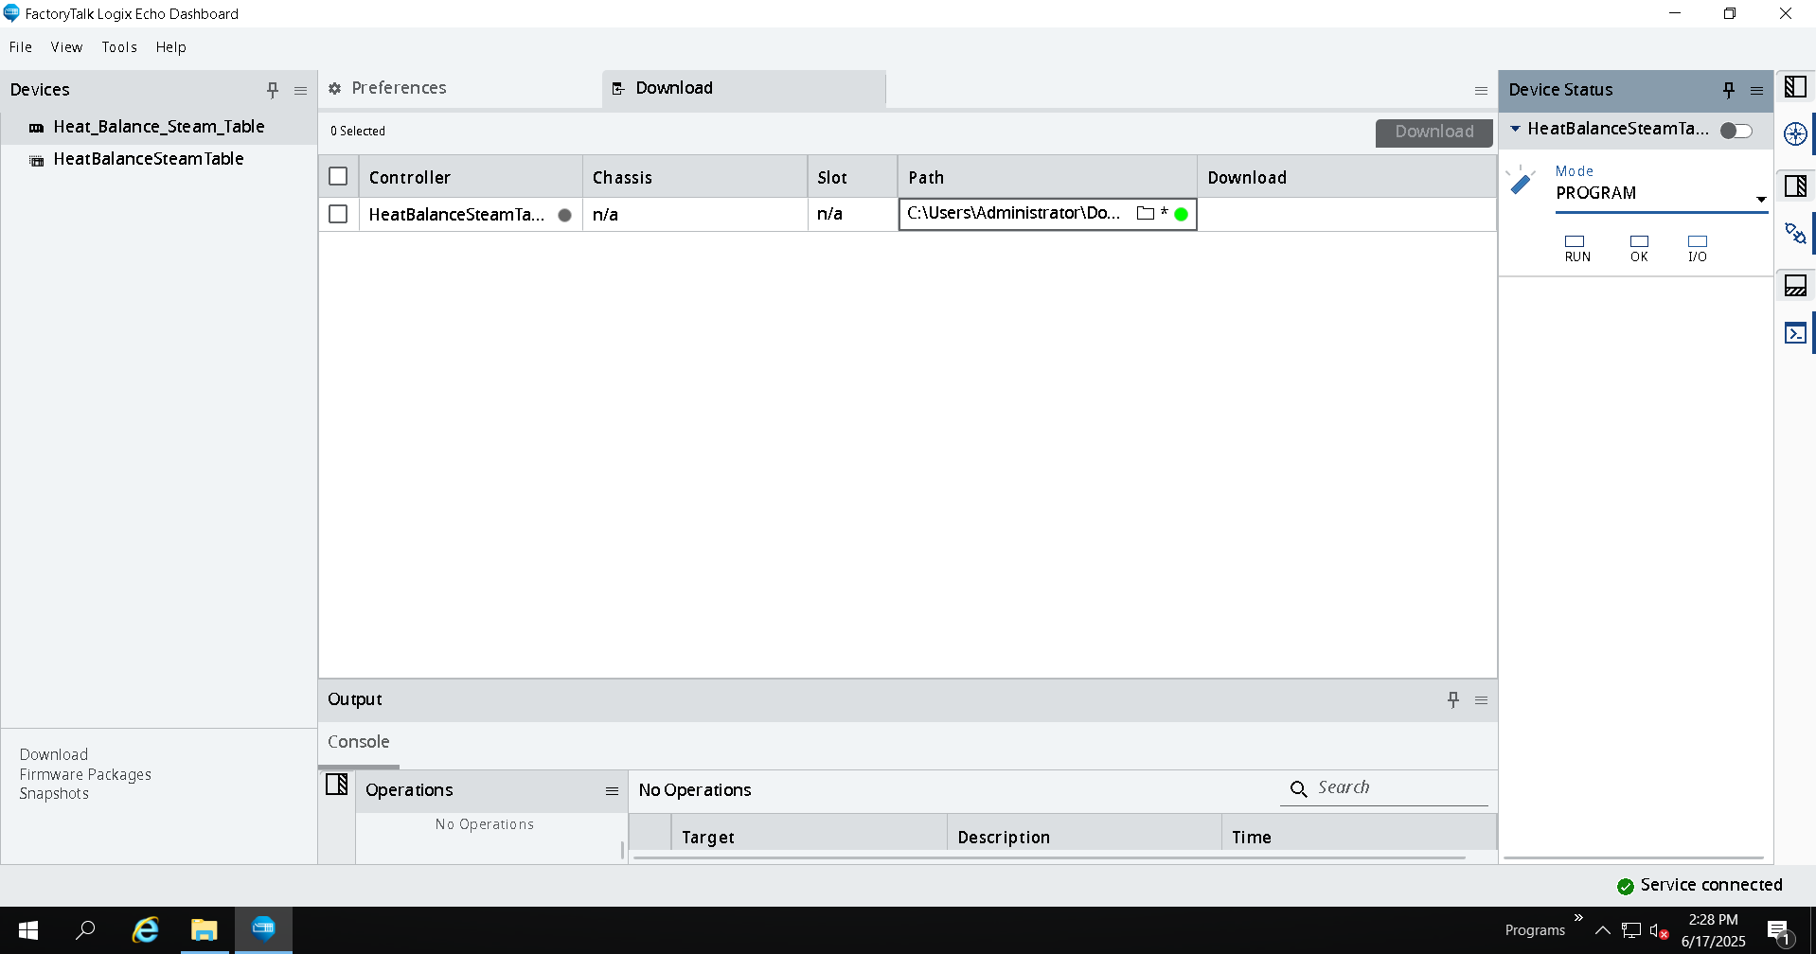This screenshot has height=954, width=1816.
Task: Open the Operations panel hamburger menu
Action: point(612,790)
